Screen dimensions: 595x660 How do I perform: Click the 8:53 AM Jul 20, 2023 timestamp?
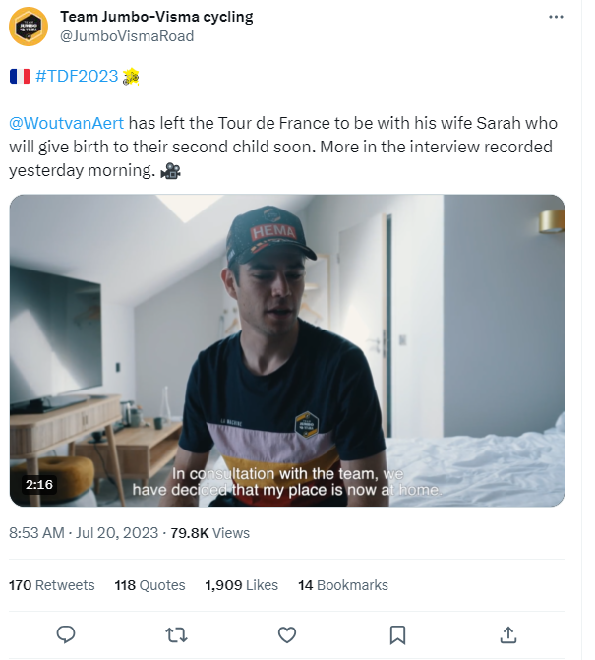(x=83, y=533)
